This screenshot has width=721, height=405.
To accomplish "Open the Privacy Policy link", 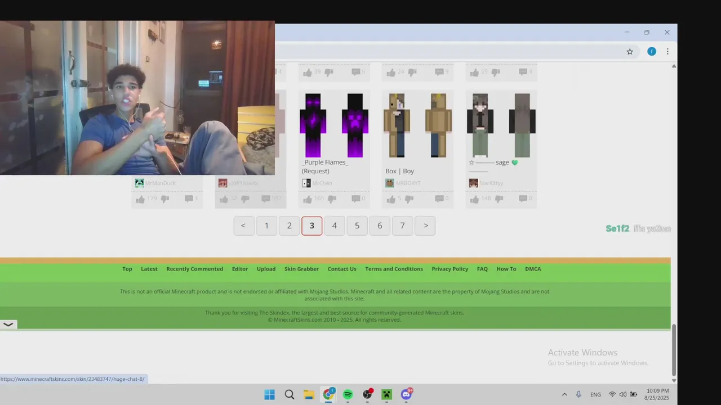I will (450, 269).
